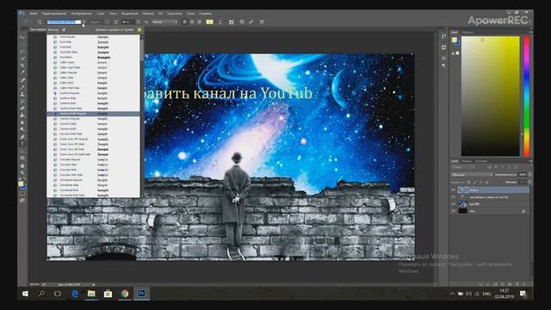Select the History Brush tool

click(23, 102)
